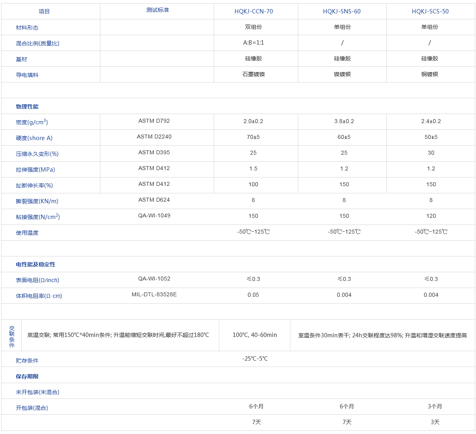Click the ASTM D792 standard cell

click(x=154, y=121)
